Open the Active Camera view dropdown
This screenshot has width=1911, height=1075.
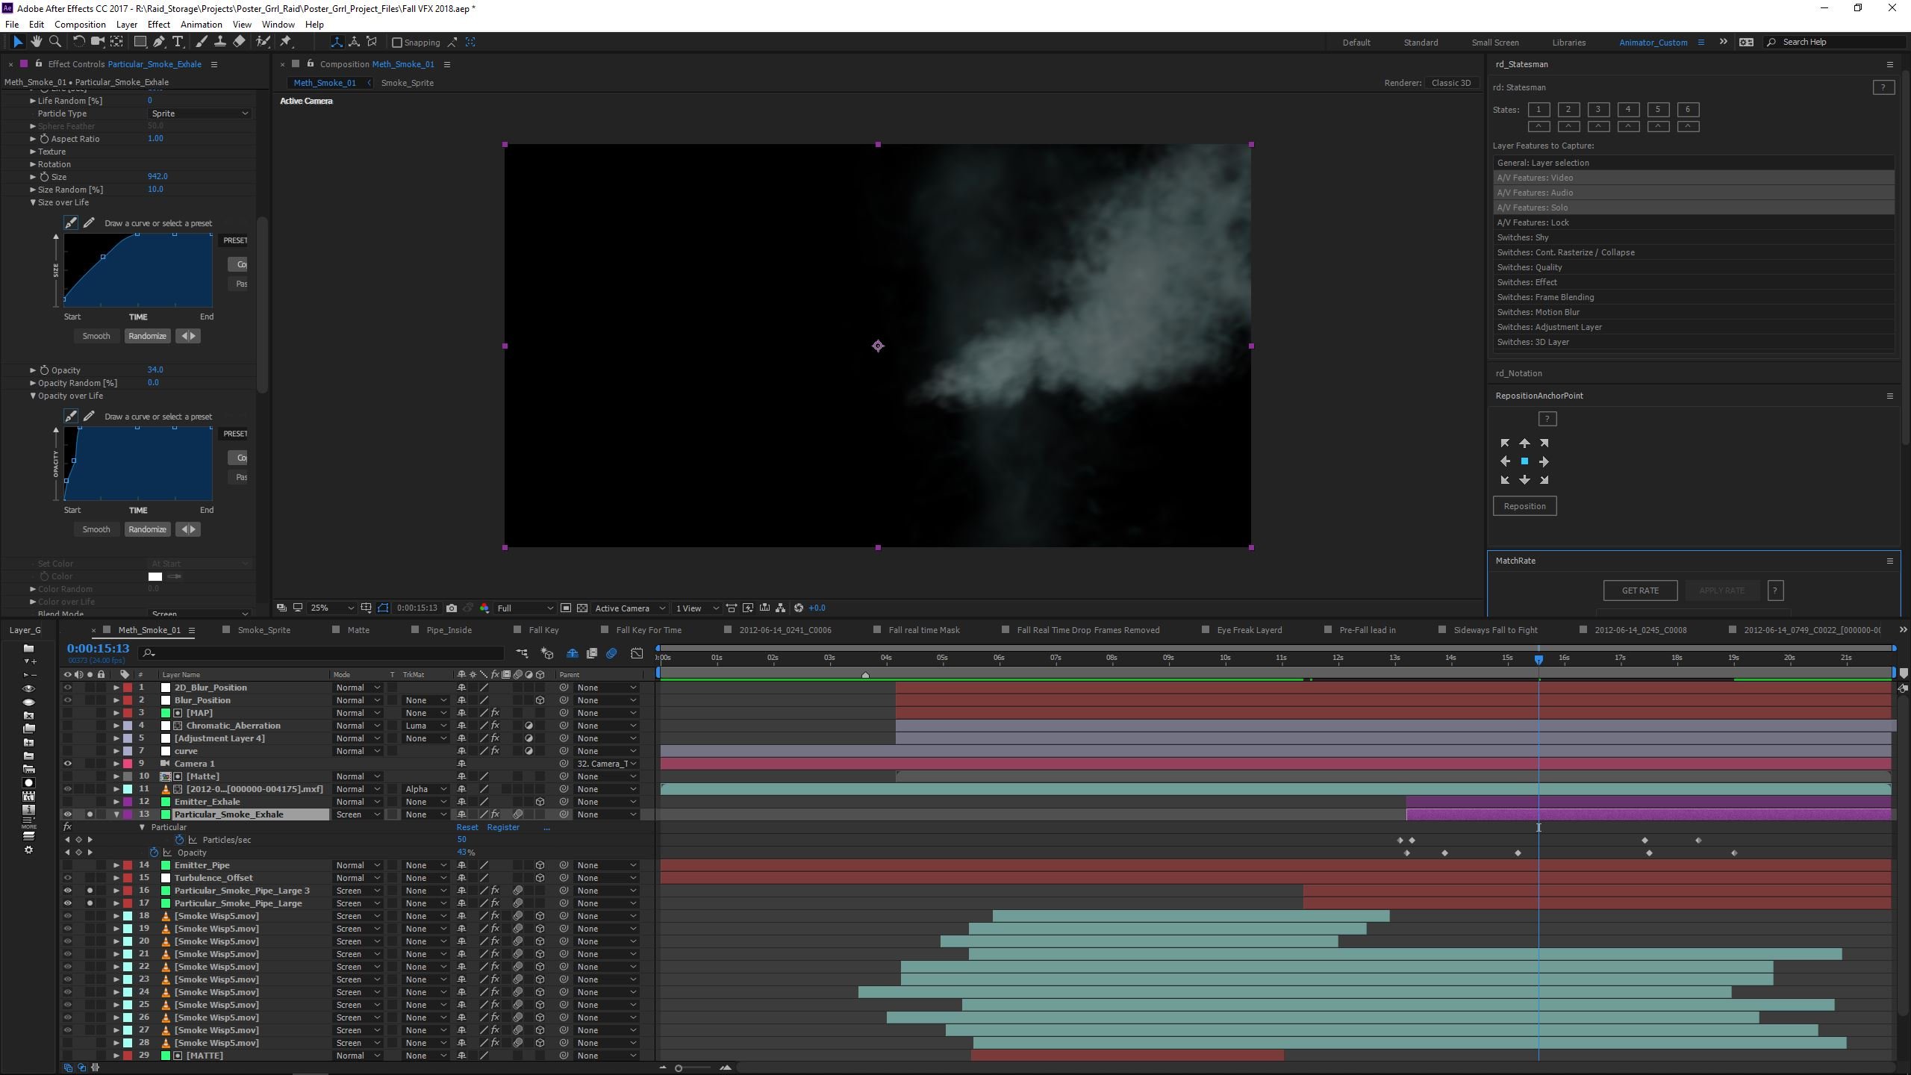629,608
